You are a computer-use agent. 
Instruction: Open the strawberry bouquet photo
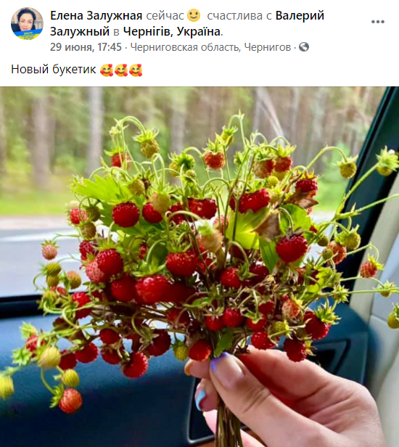(199, 266)
